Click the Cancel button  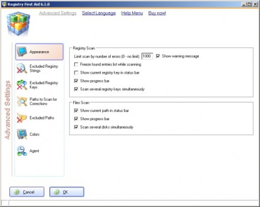pos(27,192)
